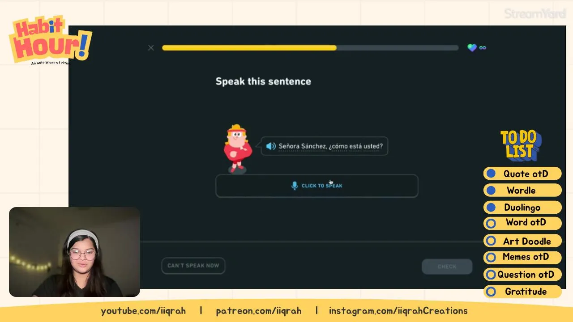Click the microphone icon to speak
The height and width of the screenshot is (322, 573).
(x=295, y=186)
